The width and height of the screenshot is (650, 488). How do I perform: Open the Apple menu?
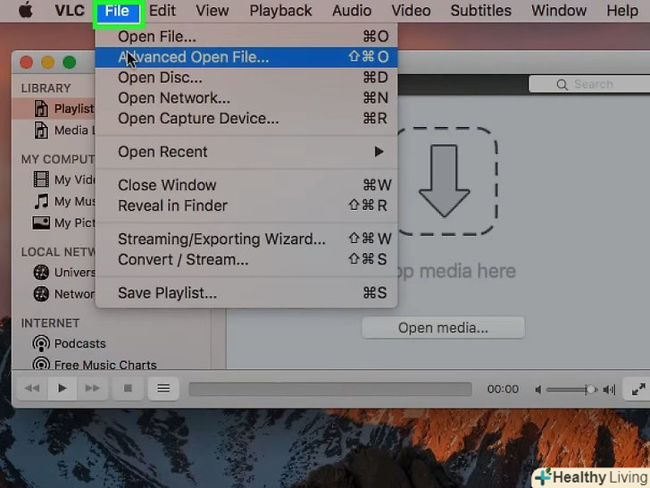25,11
